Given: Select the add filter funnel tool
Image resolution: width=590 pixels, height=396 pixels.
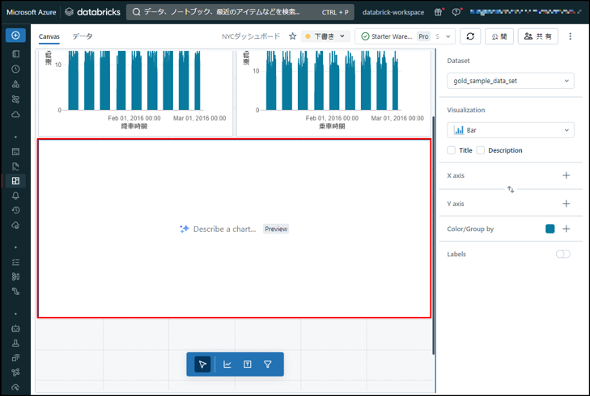Looking at the screenshot, I should click(x=268, y=364).
